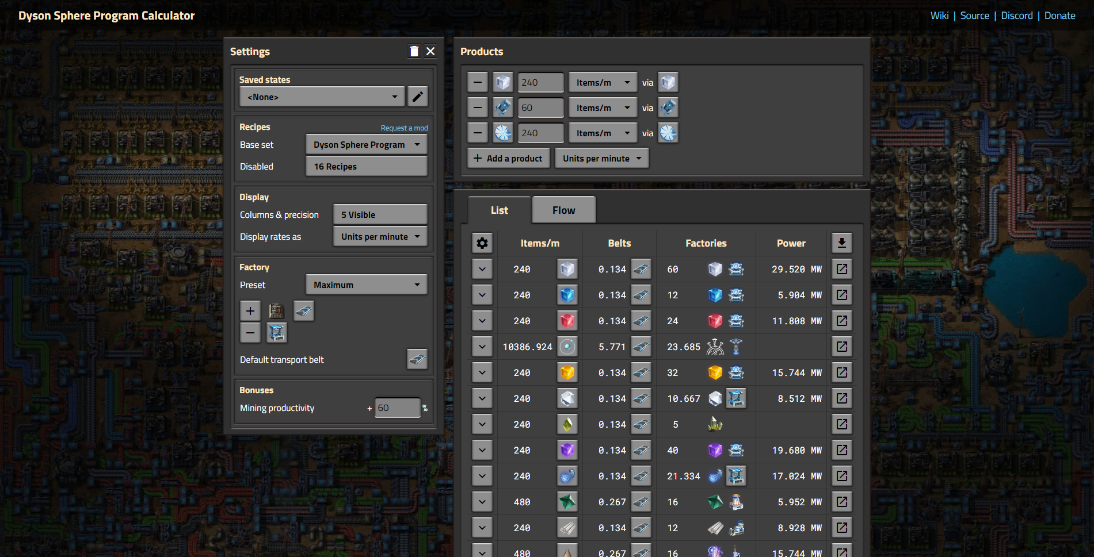1094x557 pixels.
Task: Open the Factory Preset Maximum dropdown
Action: [x=366, y=285]
